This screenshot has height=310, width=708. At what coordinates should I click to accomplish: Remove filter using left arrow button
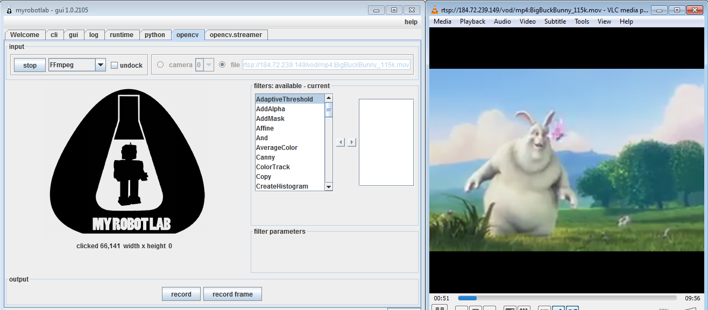pyautogui.click(x=341, y=142)
